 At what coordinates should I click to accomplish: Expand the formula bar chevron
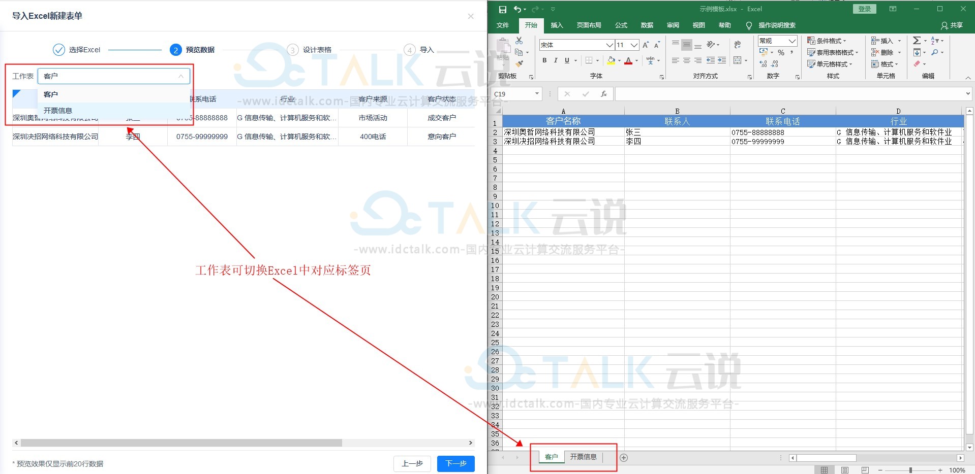click(x=967, y=93)
